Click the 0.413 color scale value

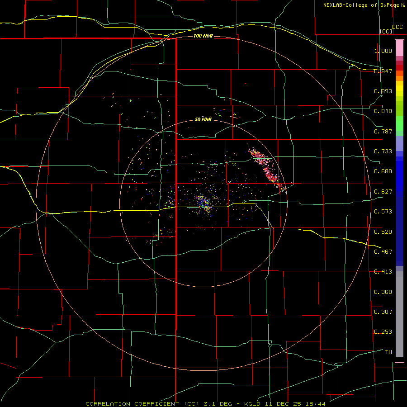(x=383, y=272)
